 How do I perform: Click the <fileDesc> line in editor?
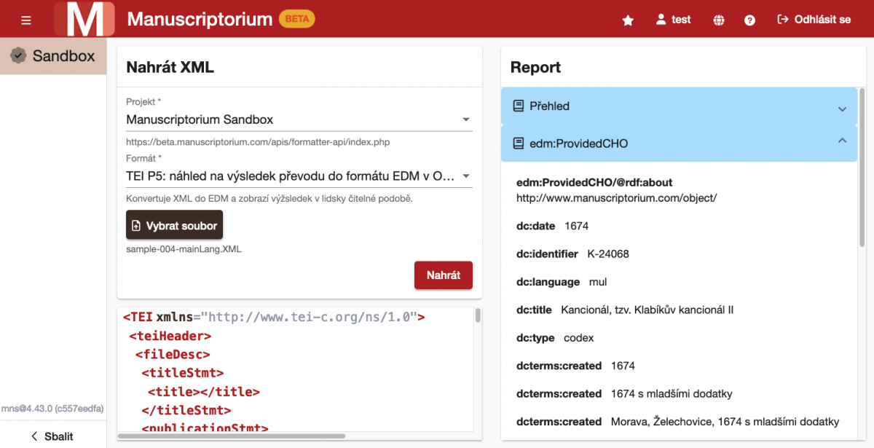coord(173,355)
